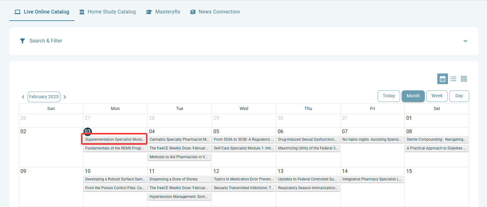The width and height of the screenshot is (487, 207).
Task: Go to next month arrow
Action: coord(65,97)
